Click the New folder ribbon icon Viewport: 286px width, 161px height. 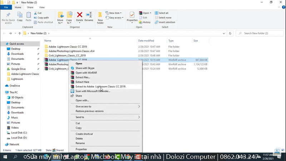[x=100, y=15]
